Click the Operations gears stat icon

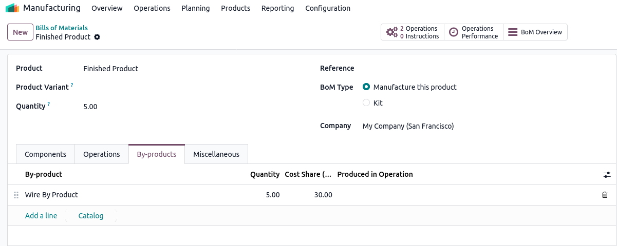[x=391, y=32]
